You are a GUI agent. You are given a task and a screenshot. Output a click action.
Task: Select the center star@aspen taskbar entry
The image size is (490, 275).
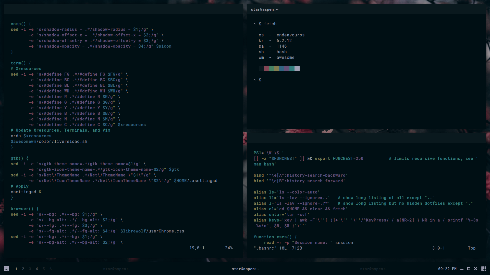245,269
